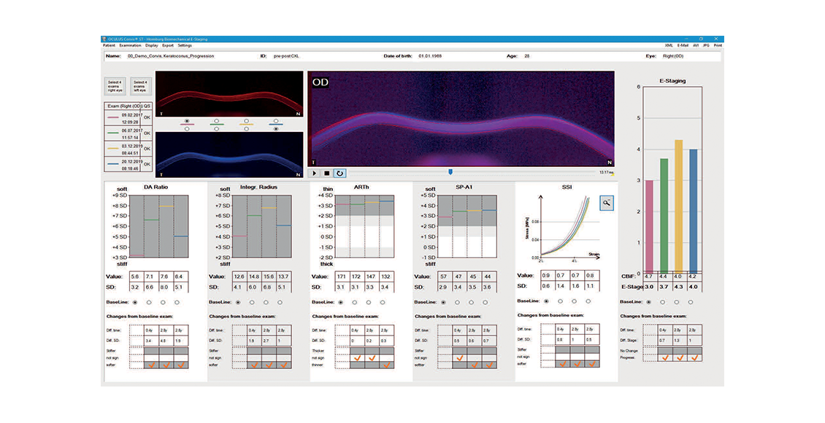Play the Scheimpflug deformation video
The width and height of the screenshot is (825, 423).
point(314,173)
